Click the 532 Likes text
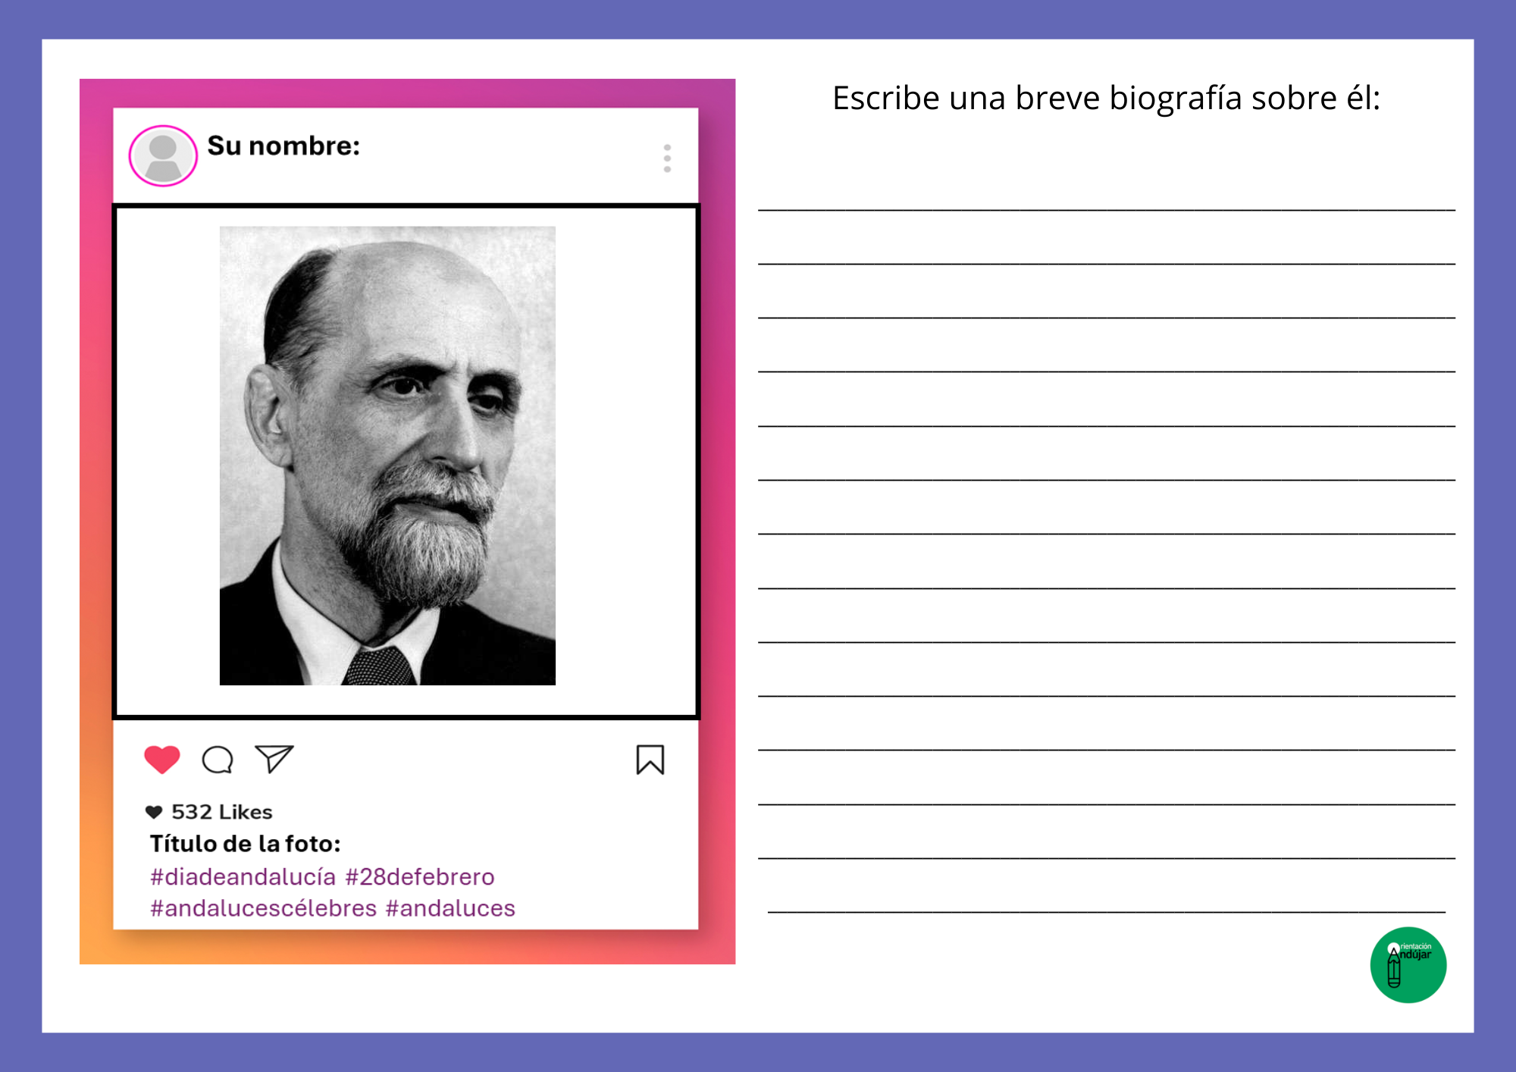This screenshot has height=1072, width=1516. click(221, 812)
